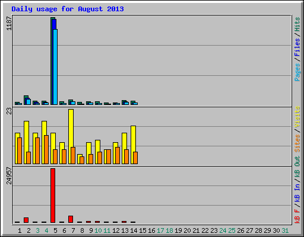Click the red kB bar for day 7
The width and height of the screenshot is (304, 237).
pos(71,219)
